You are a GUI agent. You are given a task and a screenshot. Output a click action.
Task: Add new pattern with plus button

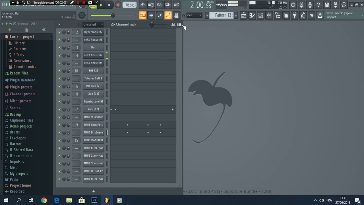[236, 15]
